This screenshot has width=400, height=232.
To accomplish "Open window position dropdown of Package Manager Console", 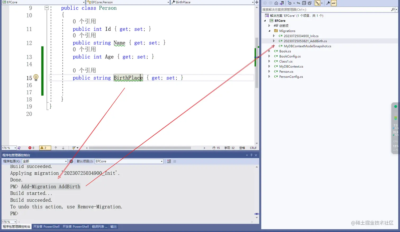I will [247, 155].
